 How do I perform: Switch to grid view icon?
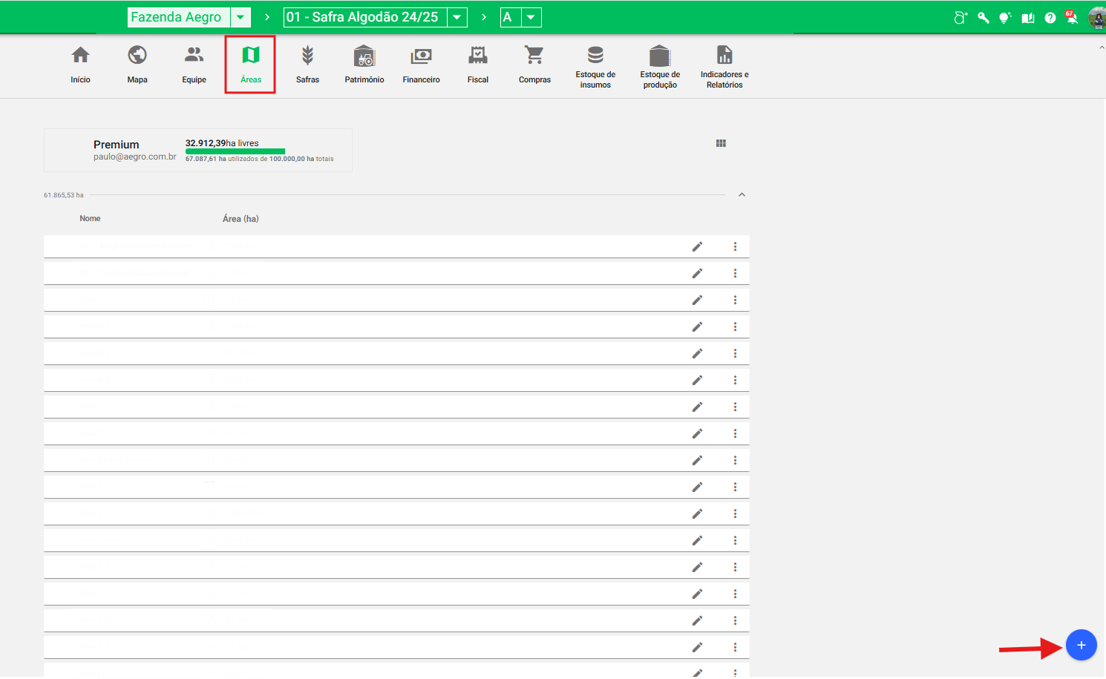click(x=721, y=143)
